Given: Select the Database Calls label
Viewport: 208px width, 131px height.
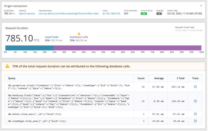Looking at the screenshot, I should click(79, 37).
